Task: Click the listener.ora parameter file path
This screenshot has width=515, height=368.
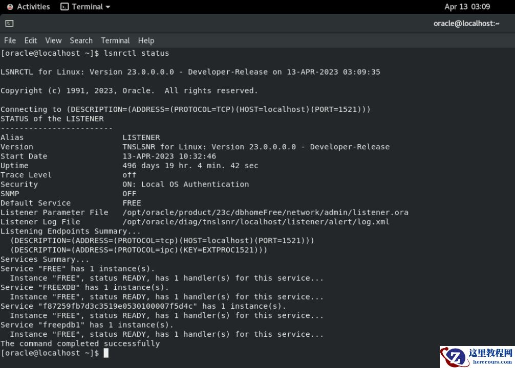Action: click(x=265, y=213)
